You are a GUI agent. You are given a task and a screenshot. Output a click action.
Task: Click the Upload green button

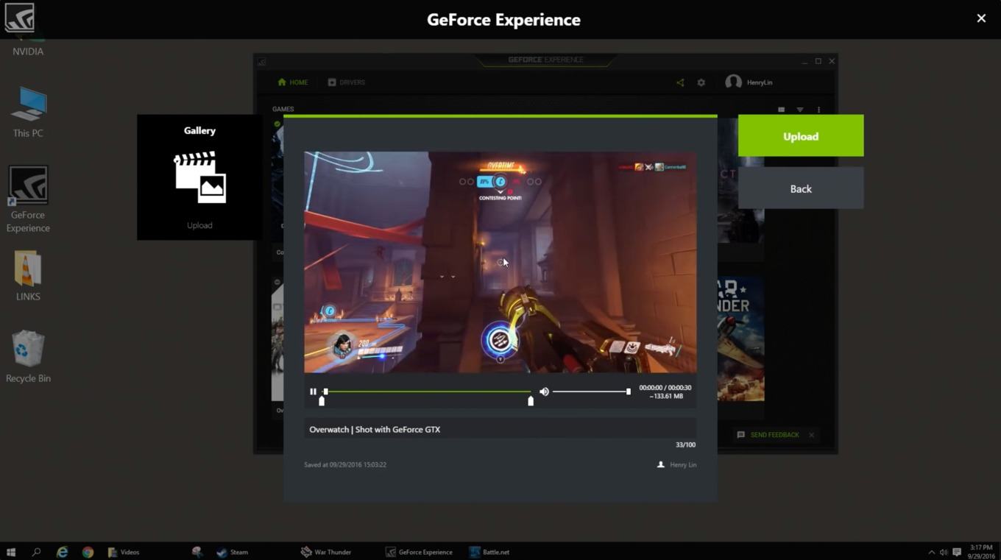(x=801, y=136)
